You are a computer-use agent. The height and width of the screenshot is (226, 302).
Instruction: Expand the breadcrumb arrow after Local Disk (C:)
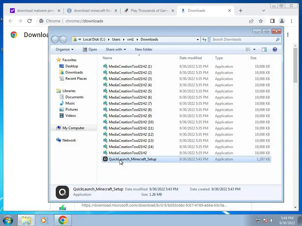click(109, 39)
